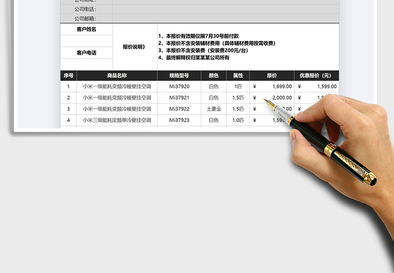
Task: Click note line 3 about 安装费200元/台
Action: (x=203, y=51)
